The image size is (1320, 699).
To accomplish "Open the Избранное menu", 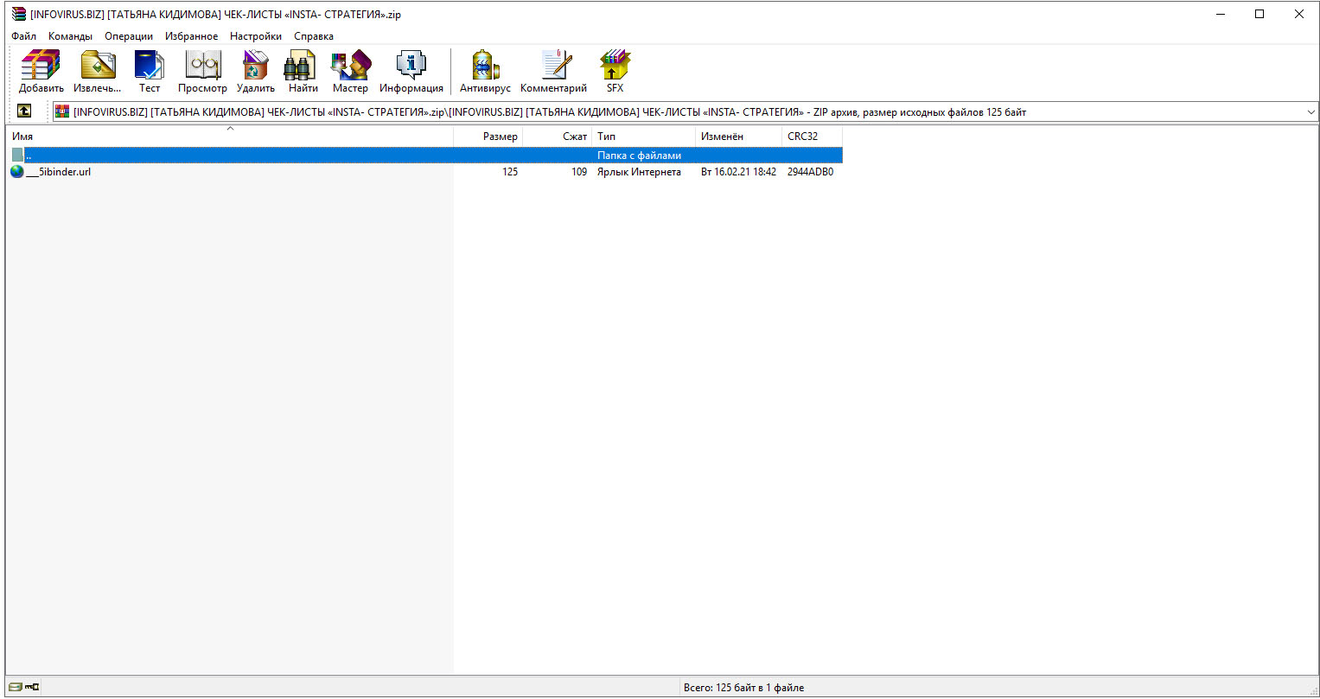I will (x=192, y=36).
